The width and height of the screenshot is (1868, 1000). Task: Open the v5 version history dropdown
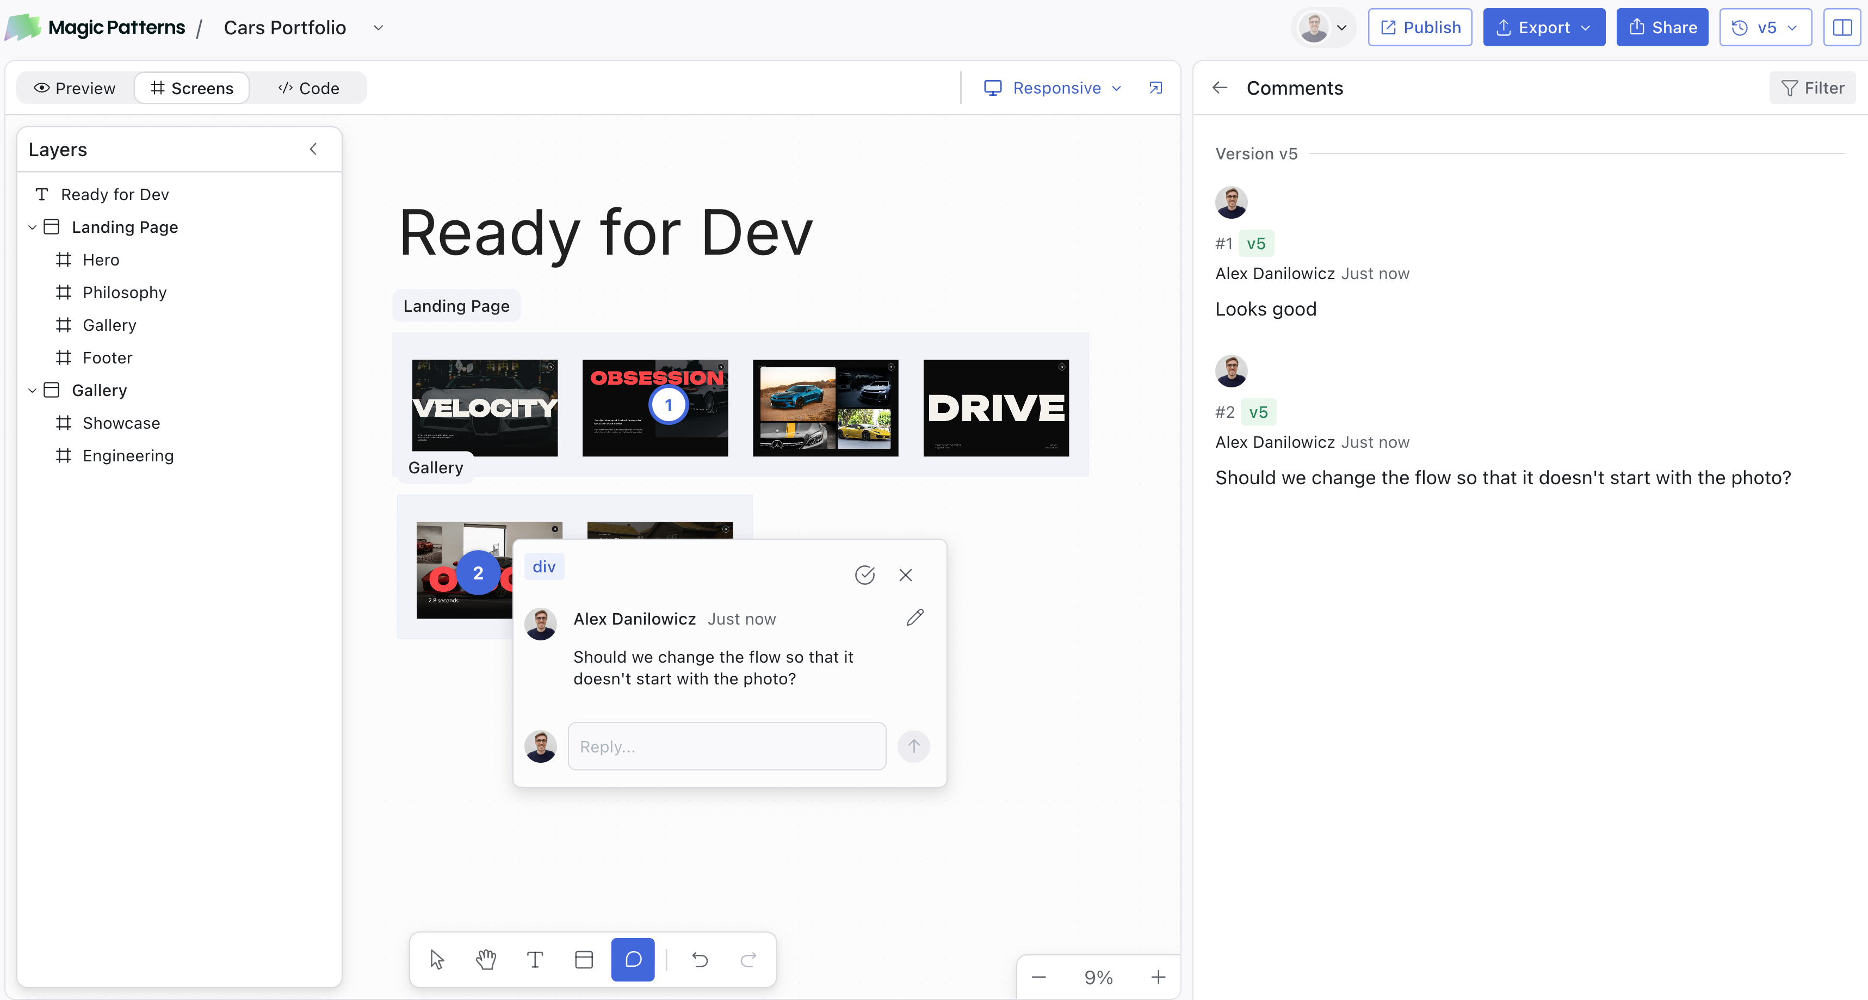click(x=1765, y=28)
